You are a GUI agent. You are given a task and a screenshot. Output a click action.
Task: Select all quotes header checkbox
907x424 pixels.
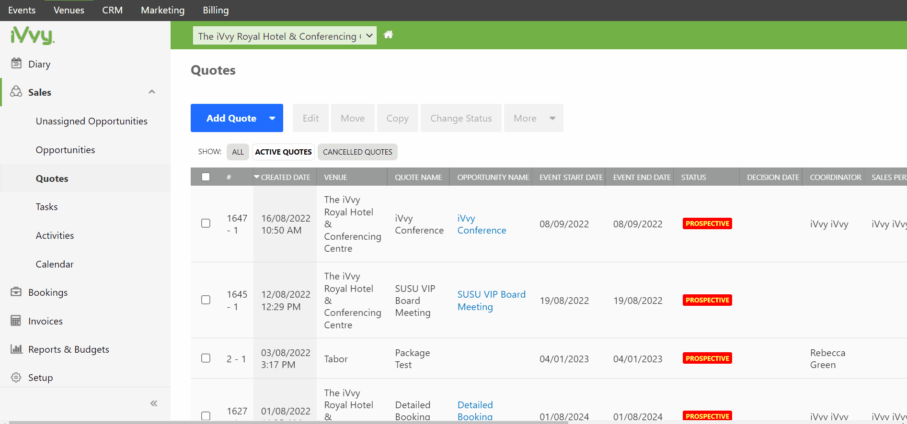pos(206,177)
